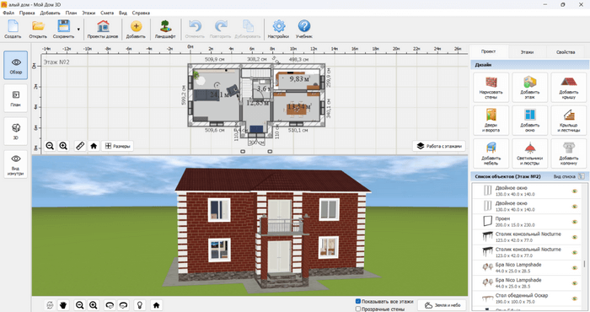Screen dimensions: 590x312
Task: Rotate 3D view right
Action: 123,305
